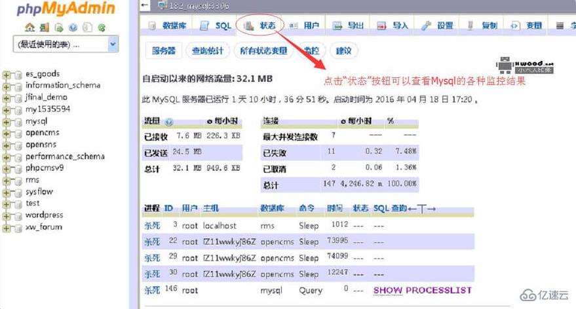Select the 查询统计 sub-tab
Image resolution: width=576 pixels, height=309 pixels.
click(208, 50)
